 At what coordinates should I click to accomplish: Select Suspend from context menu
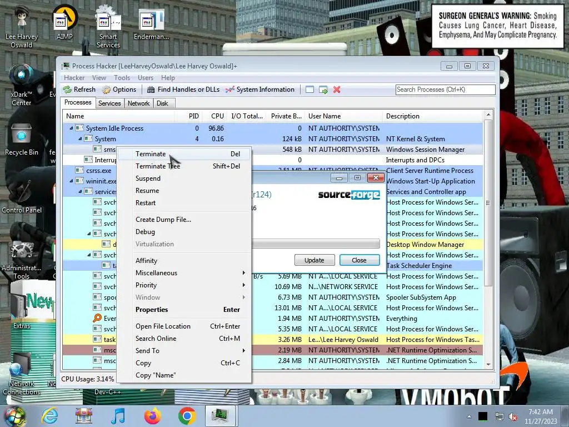[184, 178]
